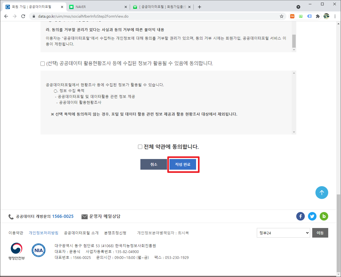Image resolution: width=341 pixels, height=277 pixels.
Task: Open the orange extension icon
Action: pyautogui.click(x=292, y=16)
